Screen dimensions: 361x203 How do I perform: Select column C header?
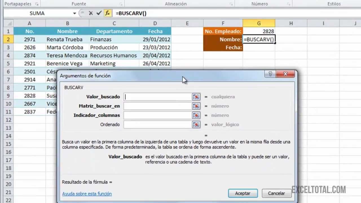pyautogui.click(x=114, y=23)
